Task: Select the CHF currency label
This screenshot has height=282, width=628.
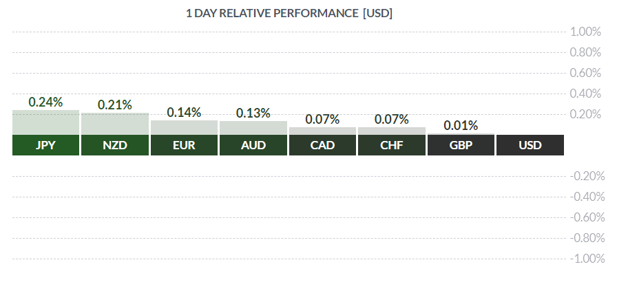Action: (392, 145)
